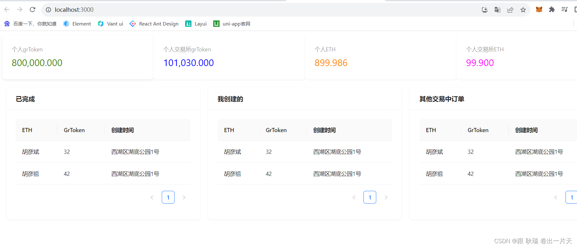Open the Vant ui bookmark
Image resolution: width=577 pixels, height=247 pixels.
(x=110, y=24)
